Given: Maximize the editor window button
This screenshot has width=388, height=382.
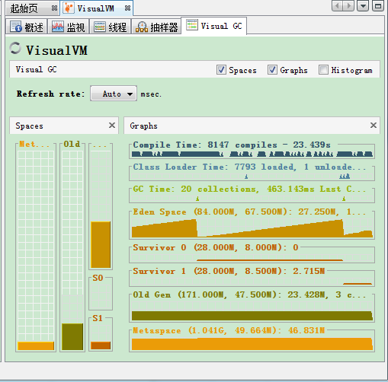Looking at the screenshot, I should click(378, 6).
